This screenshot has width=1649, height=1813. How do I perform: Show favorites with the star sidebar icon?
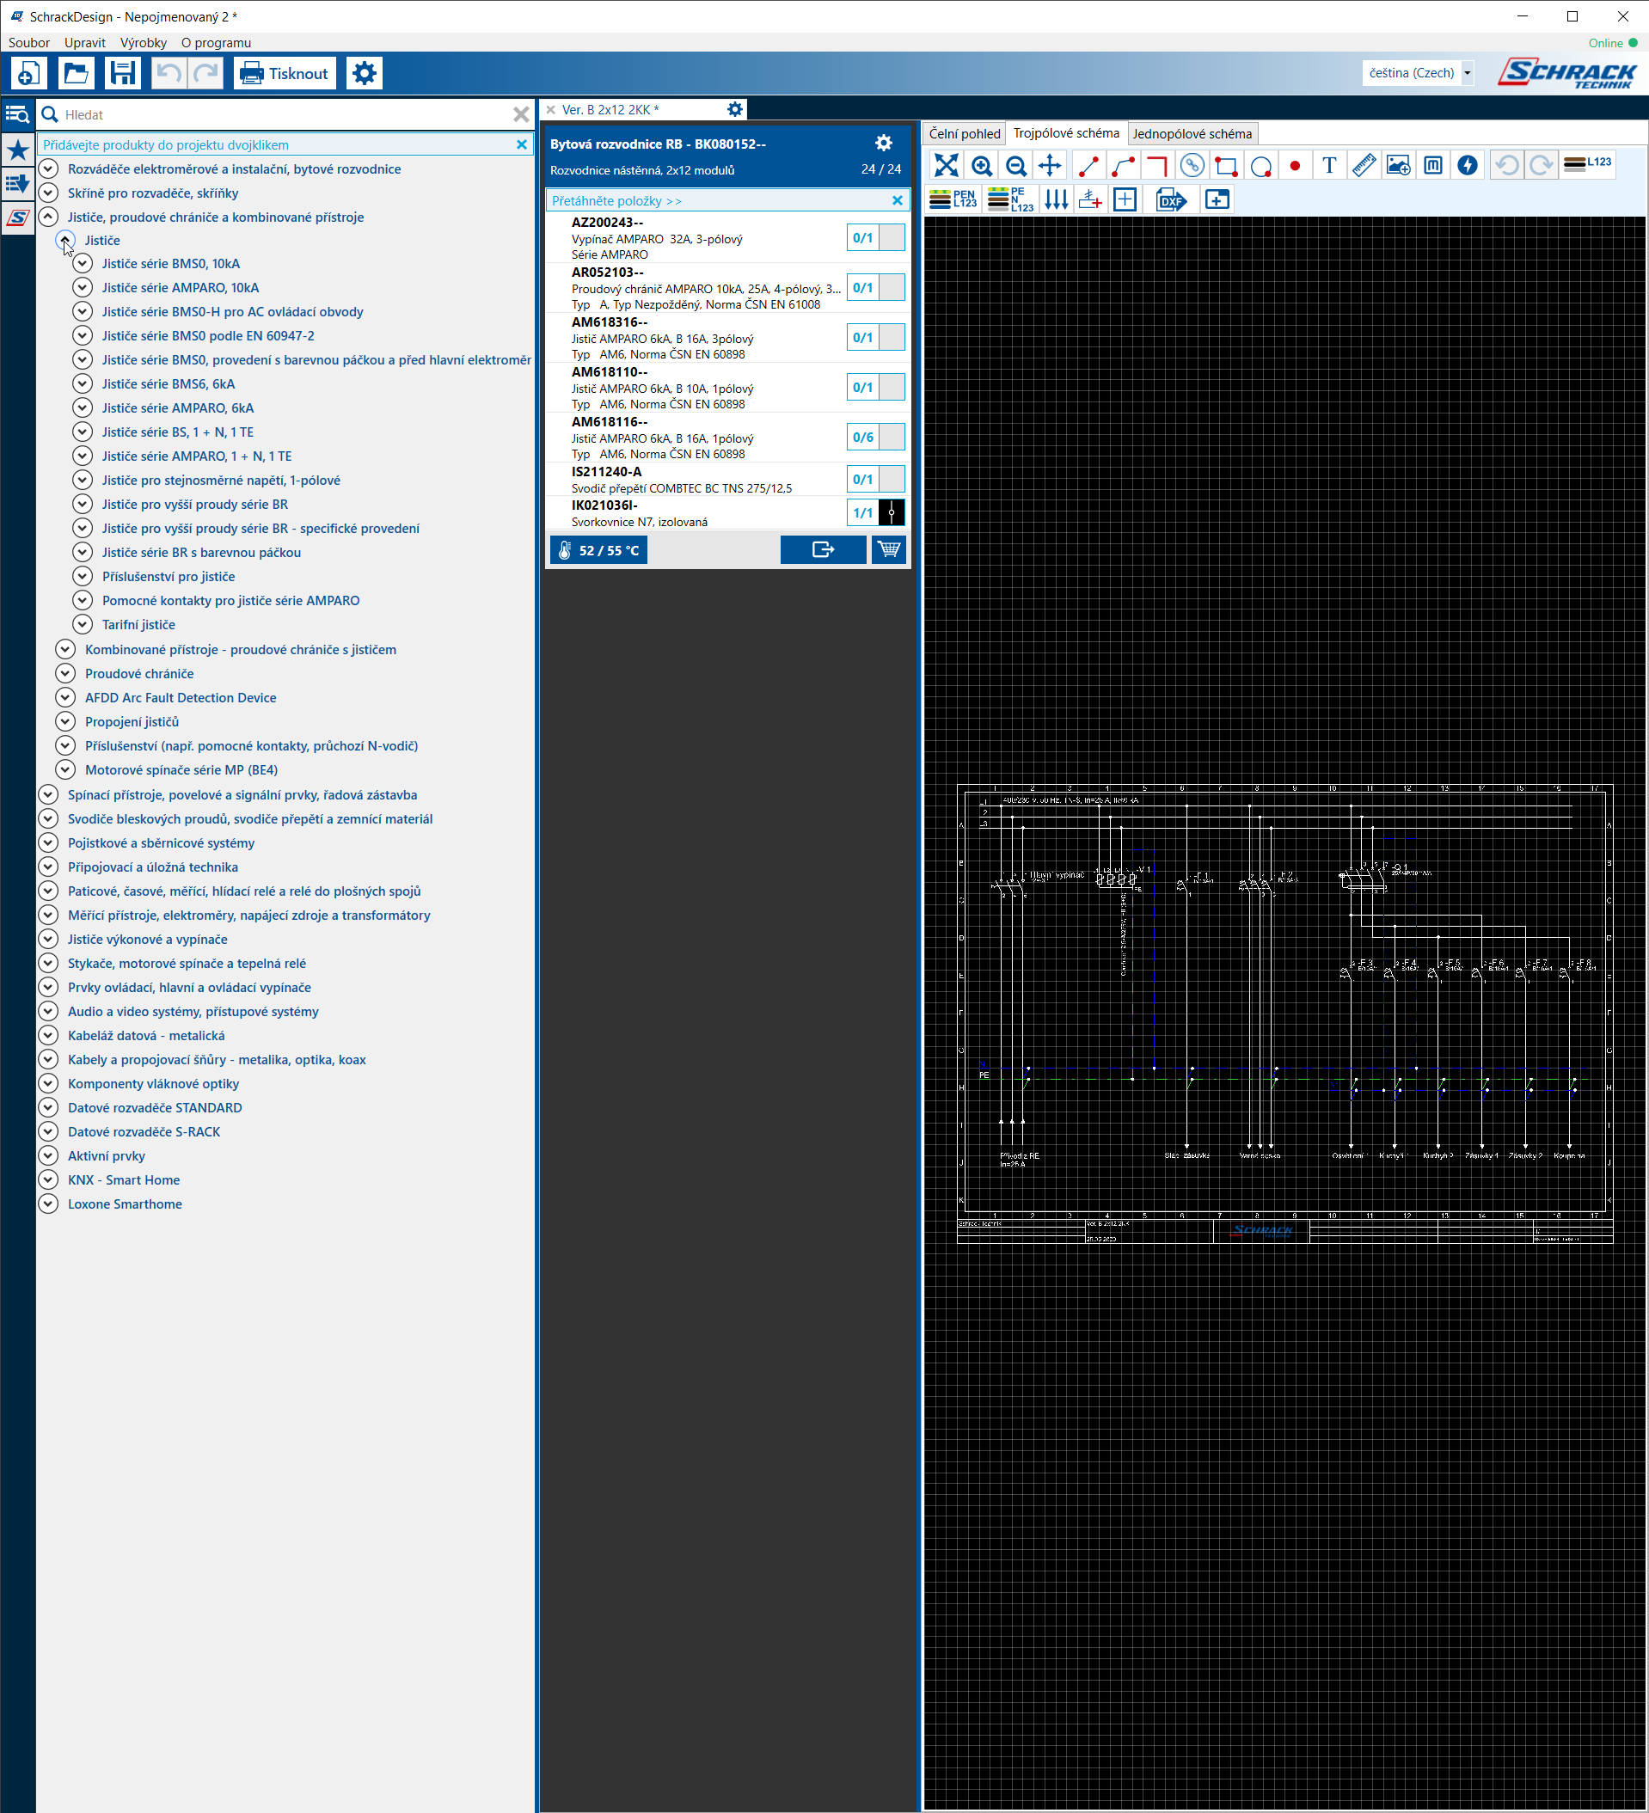(x=17, y=150)
